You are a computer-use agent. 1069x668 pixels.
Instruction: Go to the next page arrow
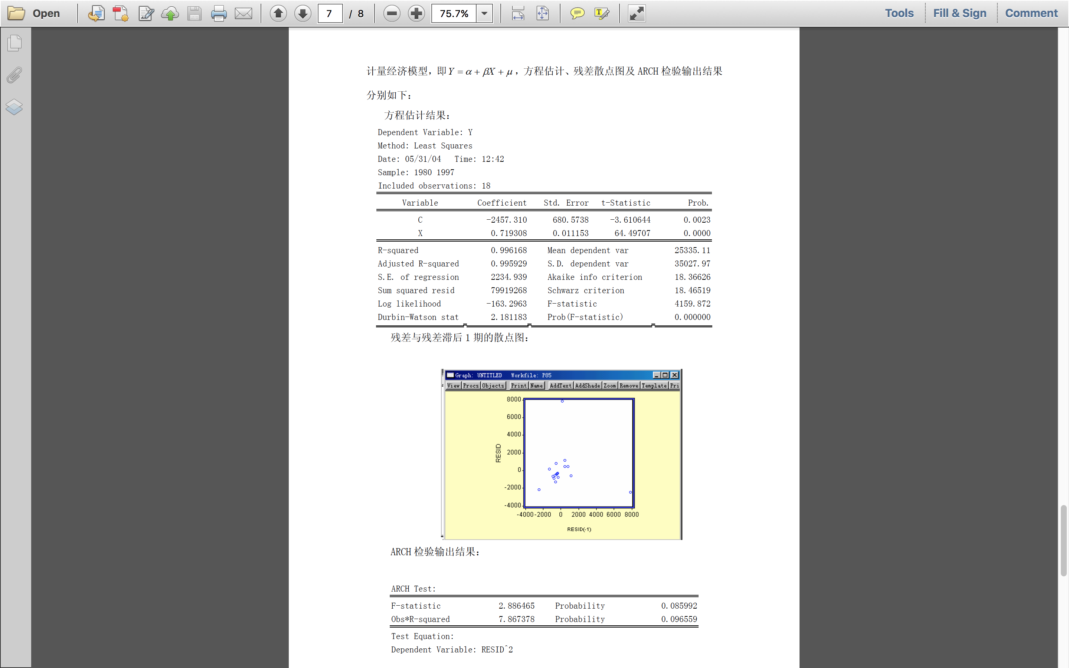303,13
